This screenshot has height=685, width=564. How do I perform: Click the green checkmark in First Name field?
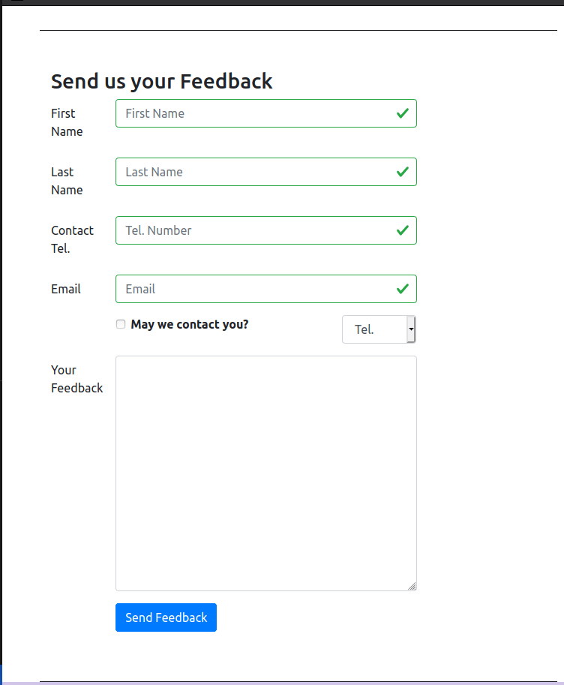point(403,113)
